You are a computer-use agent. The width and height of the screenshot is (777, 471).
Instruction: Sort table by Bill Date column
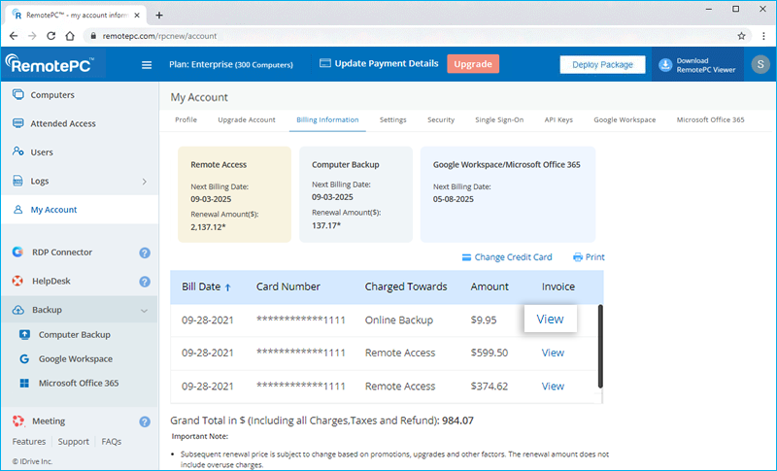click(x=207, y=286)
